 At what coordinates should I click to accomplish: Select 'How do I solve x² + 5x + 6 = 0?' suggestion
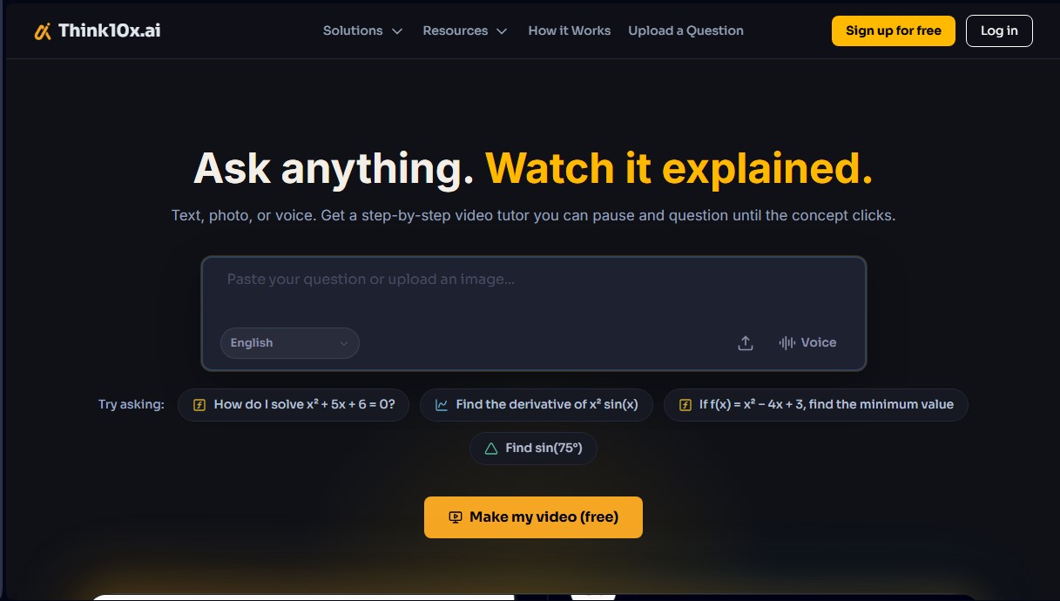coord(294,405)
